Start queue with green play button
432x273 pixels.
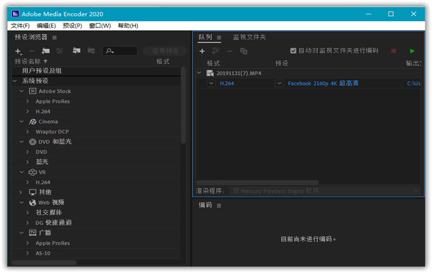tap(412, 51)
